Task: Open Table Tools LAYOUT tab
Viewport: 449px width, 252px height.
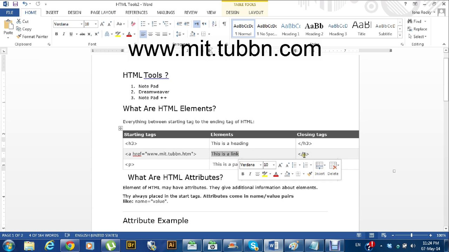Action: (x=256, y=12)
